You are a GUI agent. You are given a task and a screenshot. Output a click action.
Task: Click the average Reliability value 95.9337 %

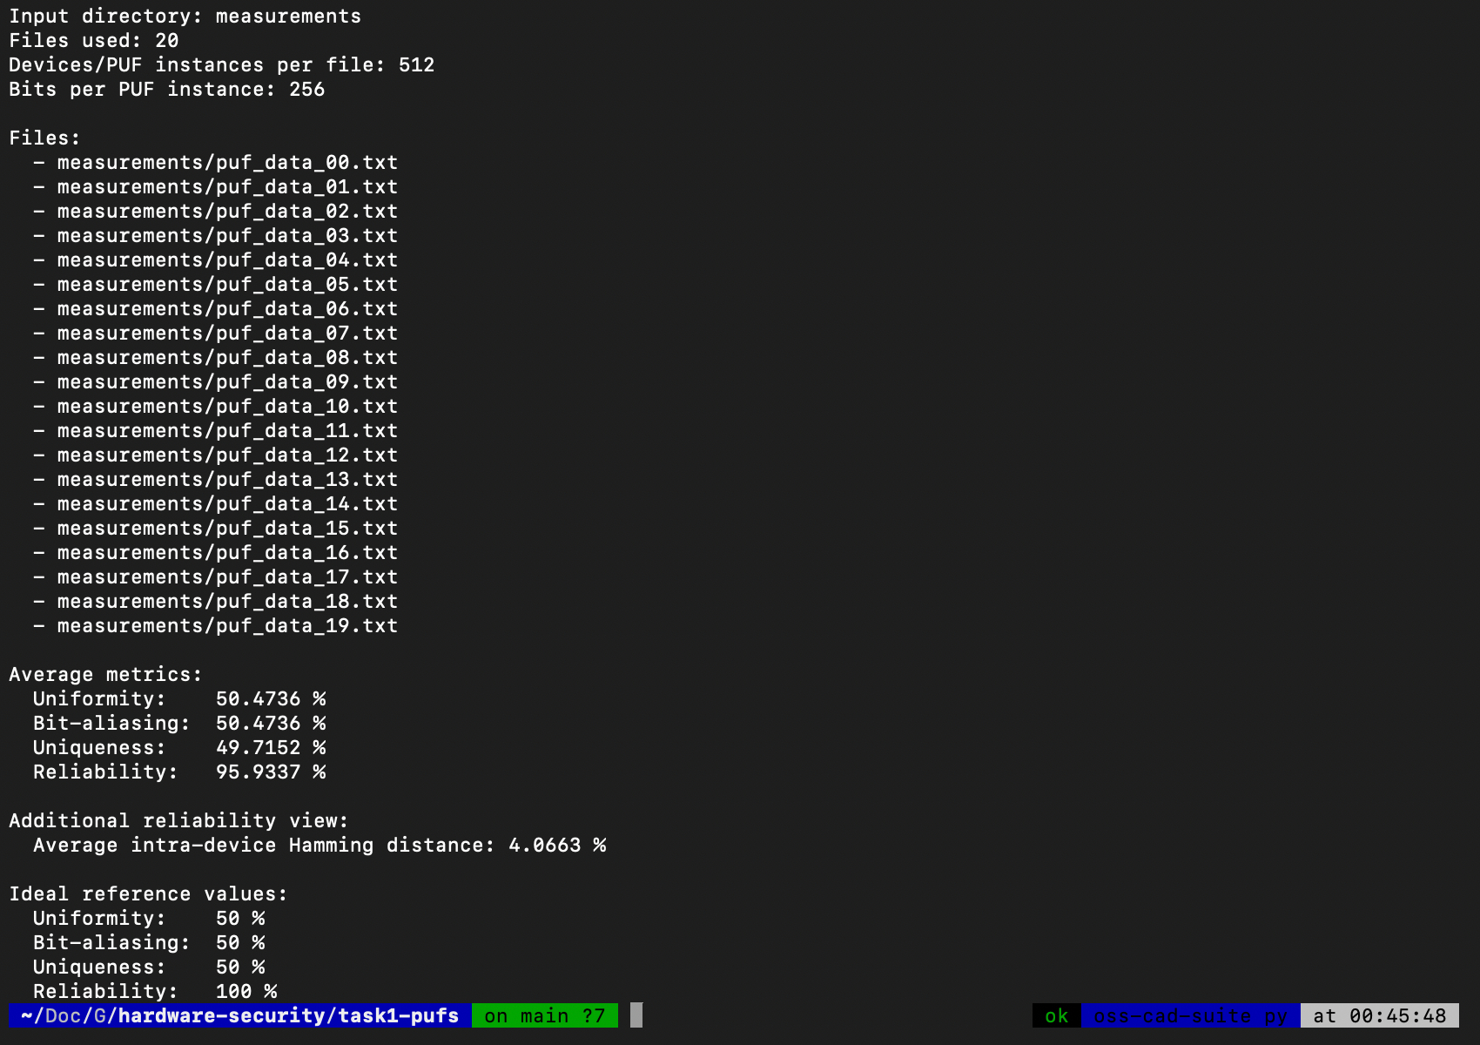point(271,772)
